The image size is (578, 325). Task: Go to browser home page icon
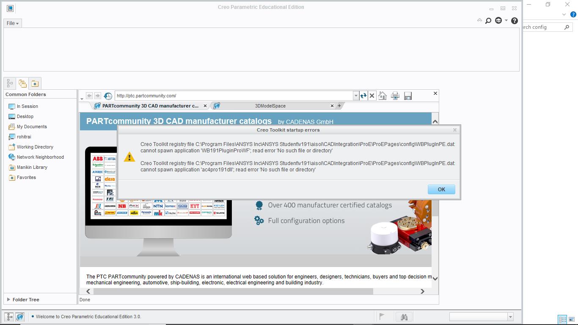[383, 96]
